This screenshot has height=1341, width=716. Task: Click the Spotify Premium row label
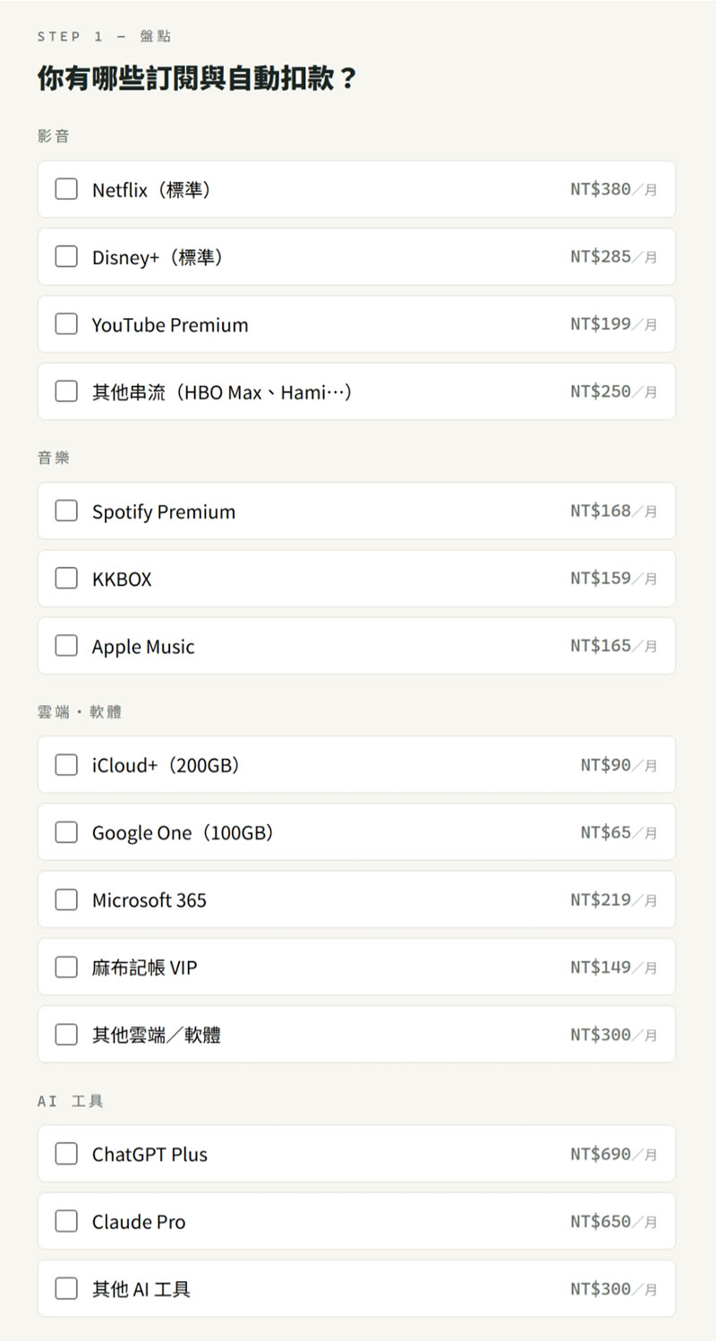164,511
